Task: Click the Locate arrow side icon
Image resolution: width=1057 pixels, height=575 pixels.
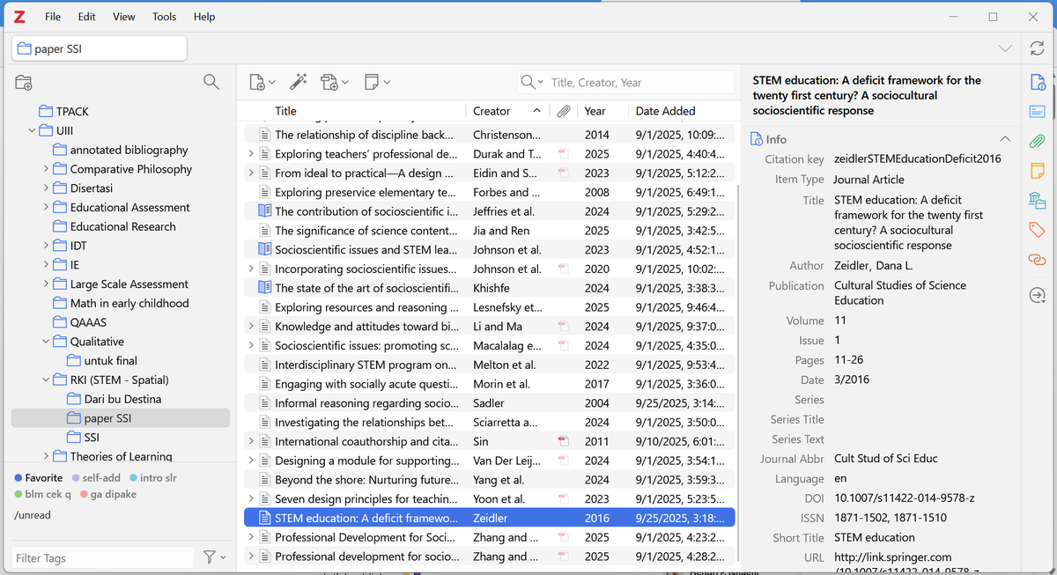Action: (1037, 296)
